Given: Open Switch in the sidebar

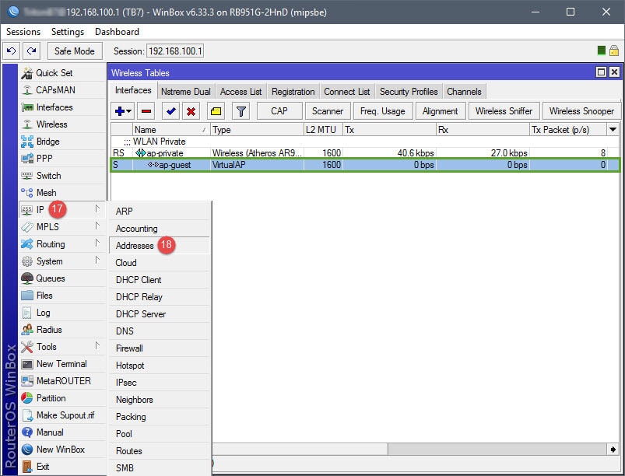Looking at the screenshot, I should click(x=62, y=176).
